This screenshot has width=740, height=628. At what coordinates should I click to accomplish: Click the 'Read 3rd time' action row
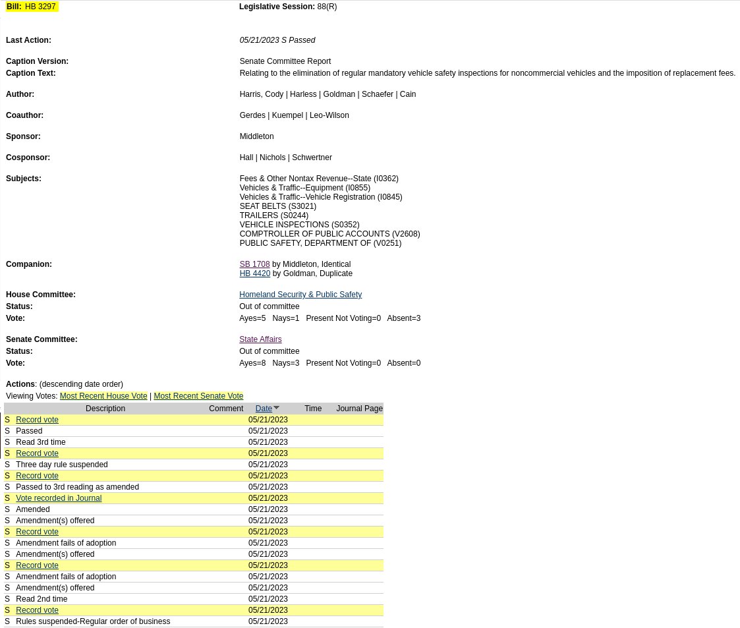194,442
